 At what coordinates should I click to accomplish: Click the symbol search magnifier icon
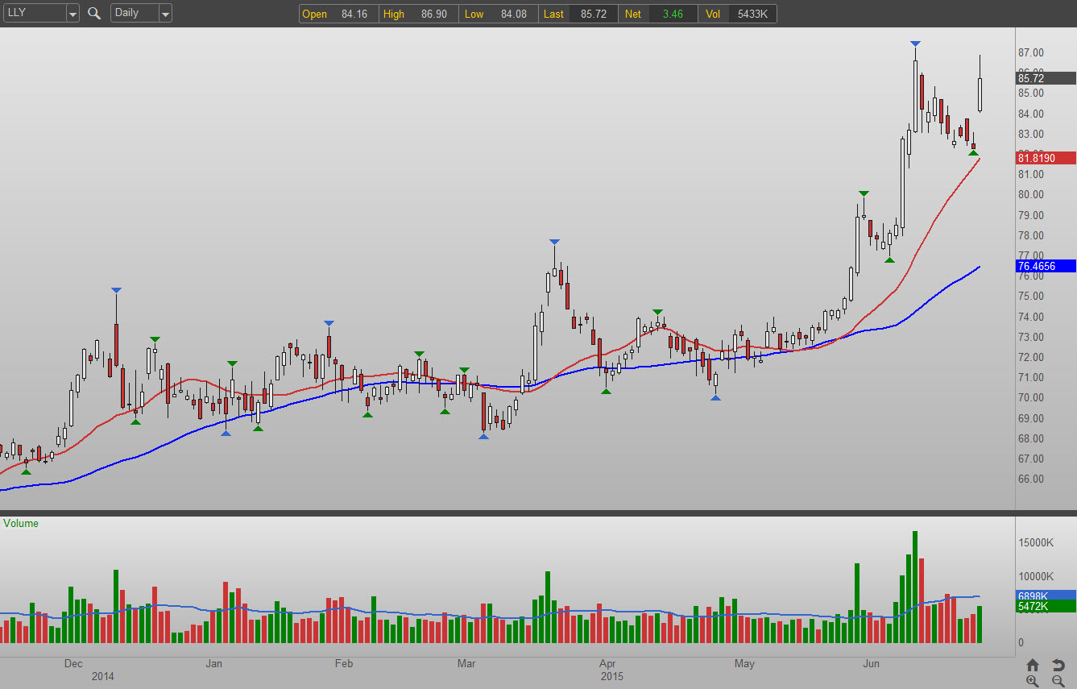point(94,13)
